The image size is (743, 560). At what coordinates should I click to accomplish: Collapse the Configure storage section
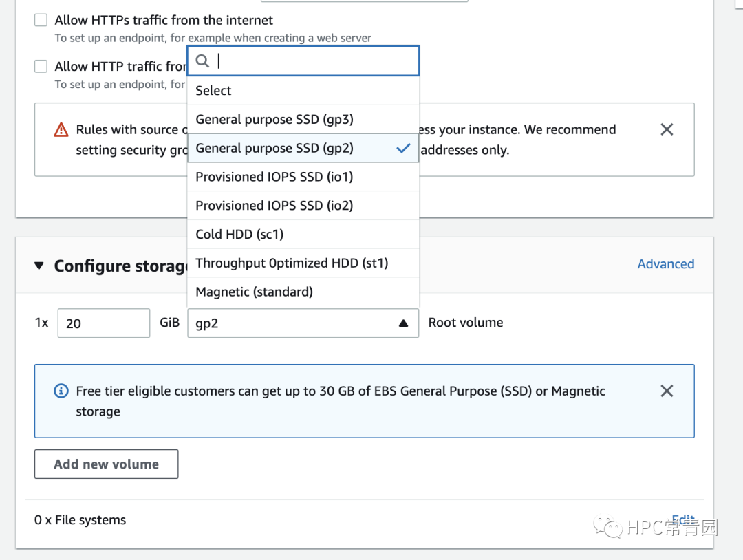coord(39,266)
